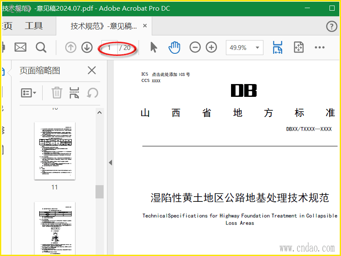Screen dimensions: 341x256
Task: Select the page 12 thumbnail below
Action: [x=55, y=228]
